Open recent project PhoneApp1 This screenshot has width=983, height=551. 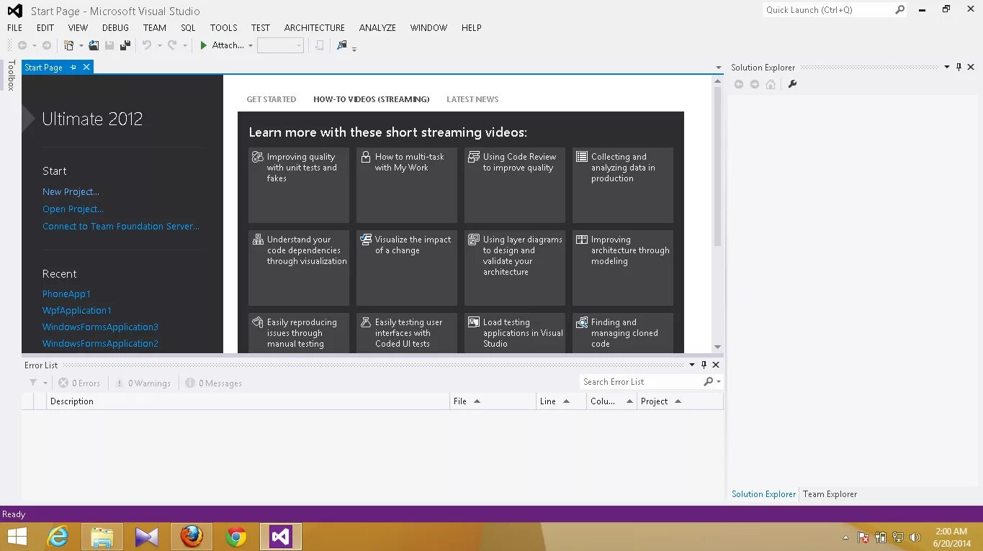point(66,293)
